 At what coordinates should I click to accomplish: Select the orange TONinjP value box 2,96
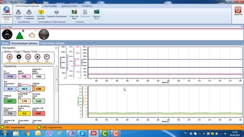tap(39, 89)
